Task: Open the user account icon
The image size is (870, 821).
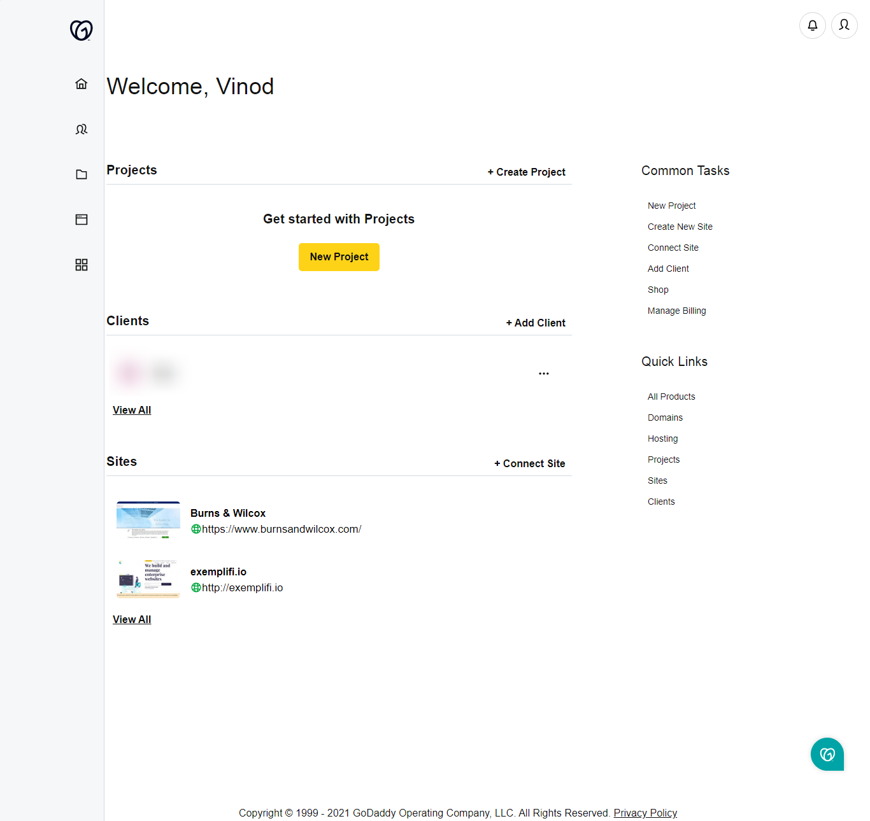Action: point(845,25)
